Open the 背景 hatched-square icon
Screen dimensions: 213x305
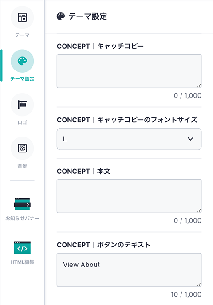point(22,148)
